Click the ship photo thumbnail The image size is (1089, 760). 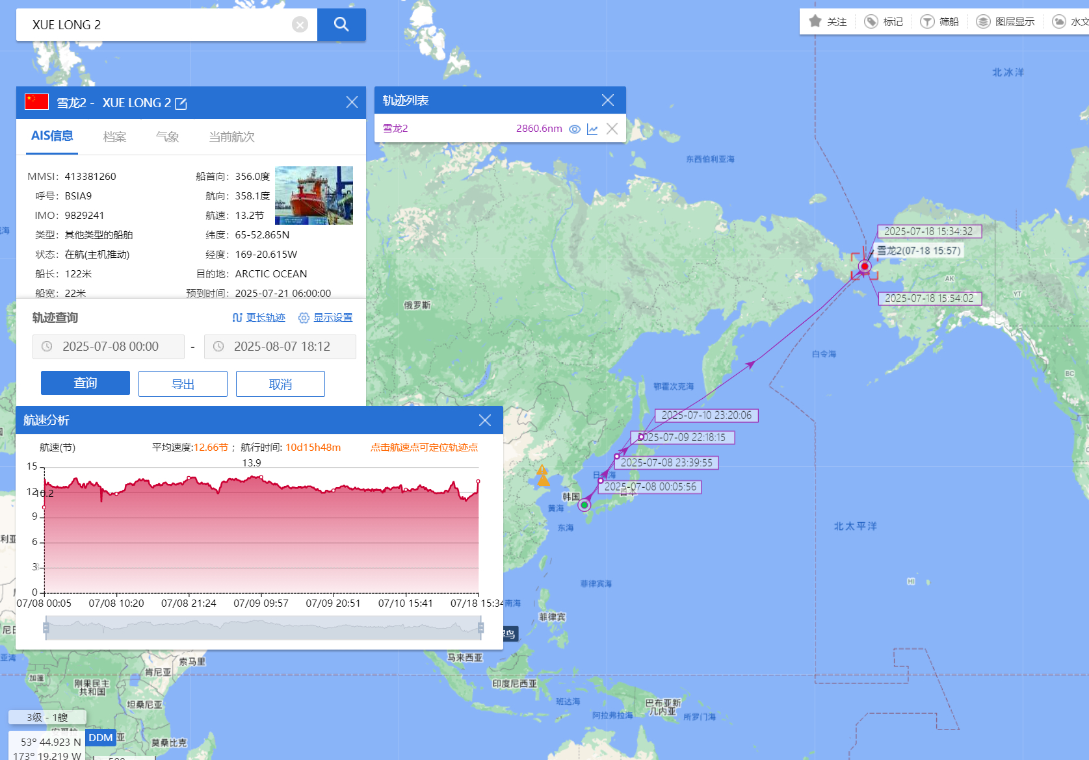[x=314, y=196]
